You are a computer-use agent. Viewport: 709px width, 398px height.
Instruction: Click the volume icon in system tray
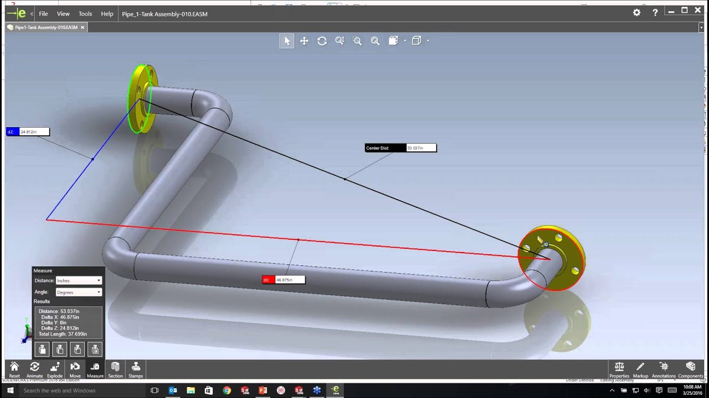coord(646,390)
